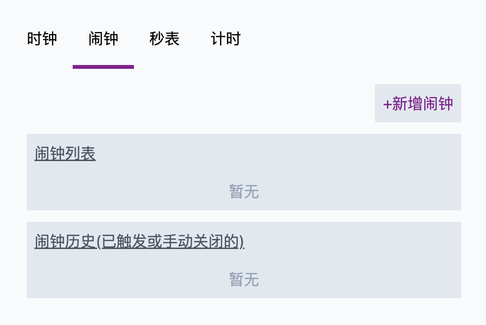The height and width of the screenshot is (325, 486).
Task: Click the 闹钟历史 words in the heading
Action: point(65,241)
